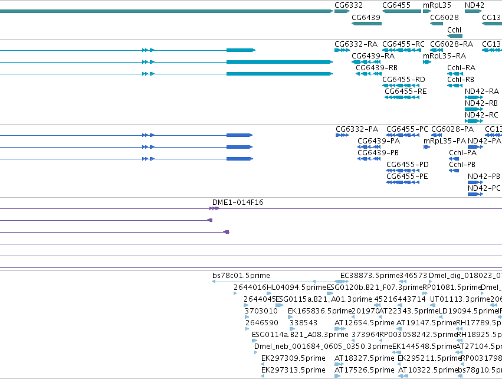This screenshot has width=502, height=379.
Task: Open protein CG6455-PE
Action: pyautogui.click(x=407, y=177)
